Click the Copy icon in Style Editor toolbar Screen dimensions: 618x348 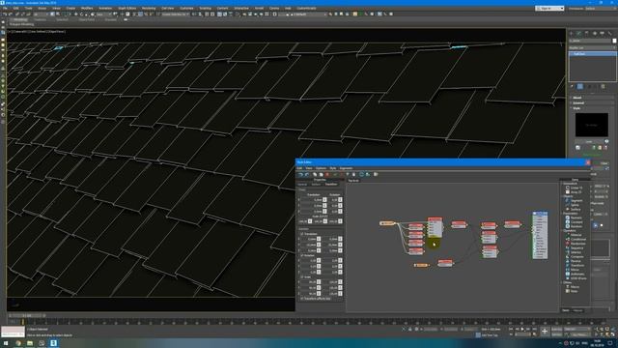315,174
